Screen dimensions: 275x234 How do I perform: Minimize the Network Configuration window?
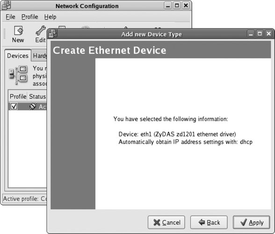click(167, 6)
